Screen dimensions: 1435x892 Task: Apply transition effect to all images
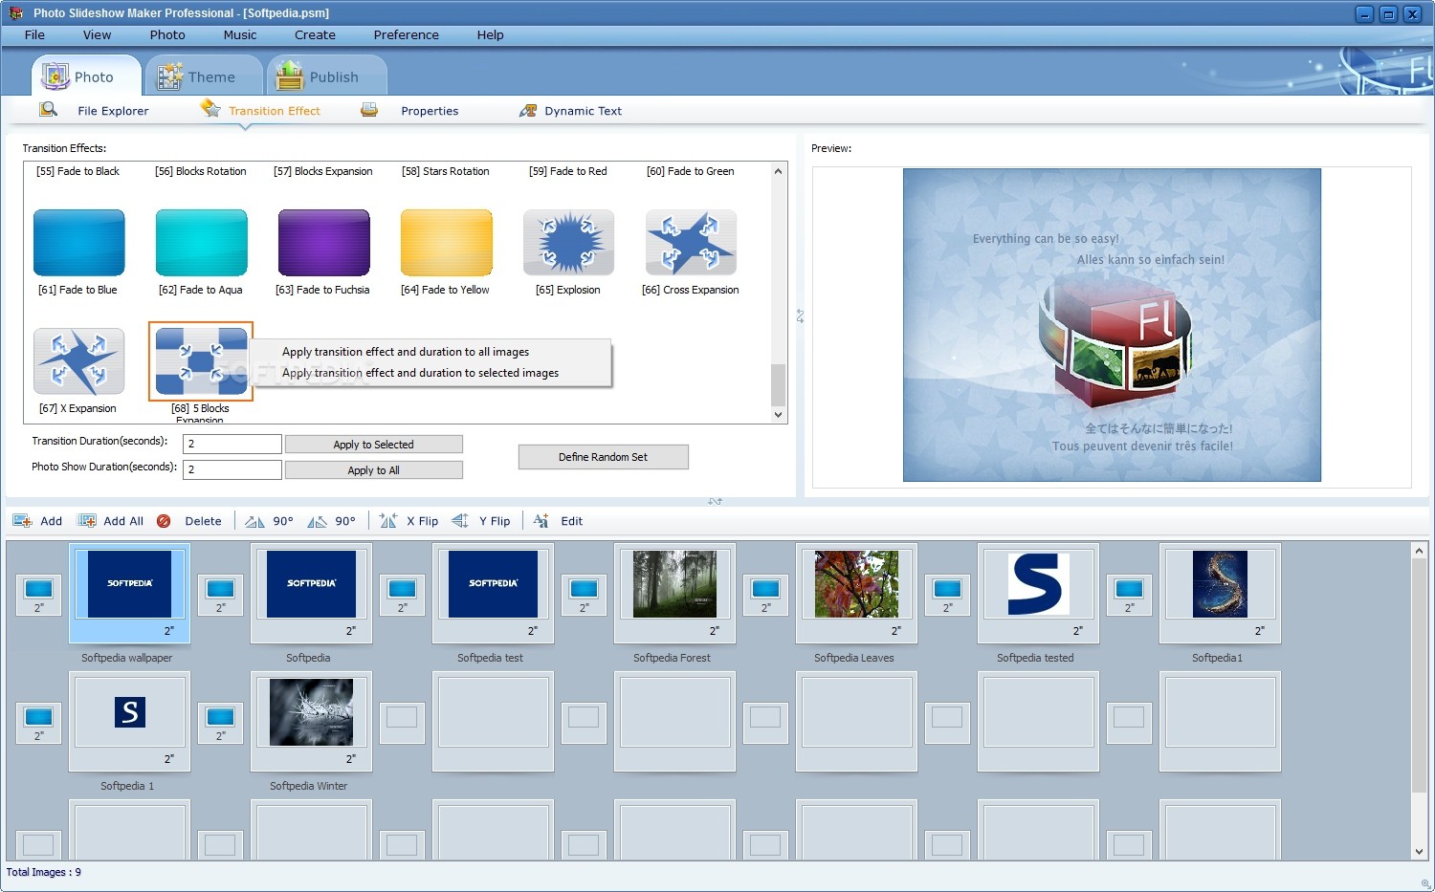[406, 352]
